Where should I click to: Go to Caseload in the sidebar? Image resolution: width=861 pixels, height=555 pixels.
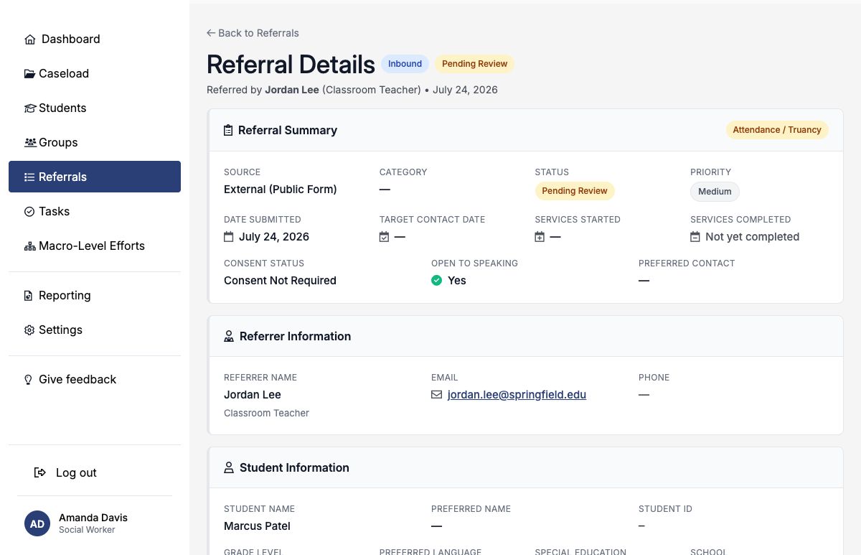95,73
